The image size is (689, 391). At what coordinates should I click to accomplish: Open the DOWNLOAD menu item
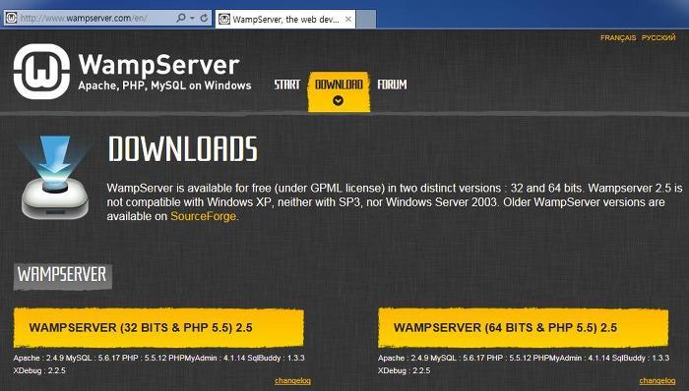pyautogui.click(x=339, y=84)
